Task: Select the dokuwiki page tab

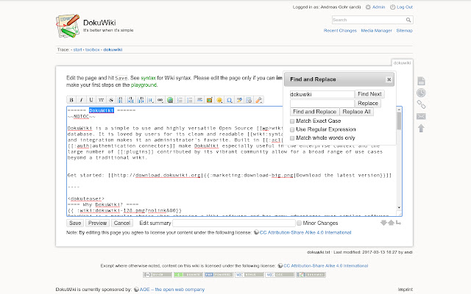Action: (x=403, y=63)
